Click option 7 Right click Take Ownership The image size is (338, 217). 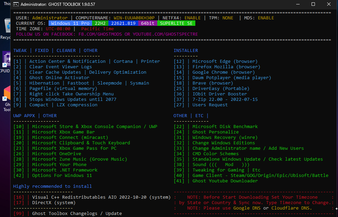pyautogui.click(x=64, y=94)
